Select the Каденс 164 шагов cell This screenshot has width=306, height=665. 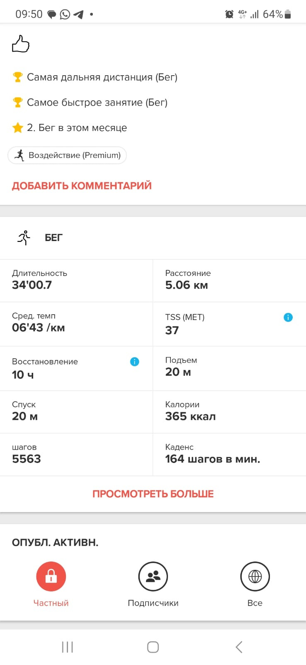[x=230, y=455]
